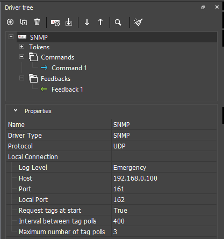Screen dimensions: 224x239
Task: Click the duplicate item toolbar icon
Action: [24, 22]
